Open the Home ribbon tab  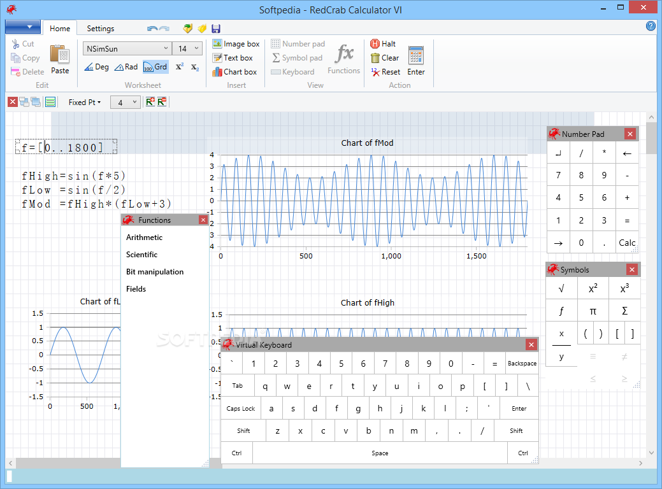click(60, 28)
